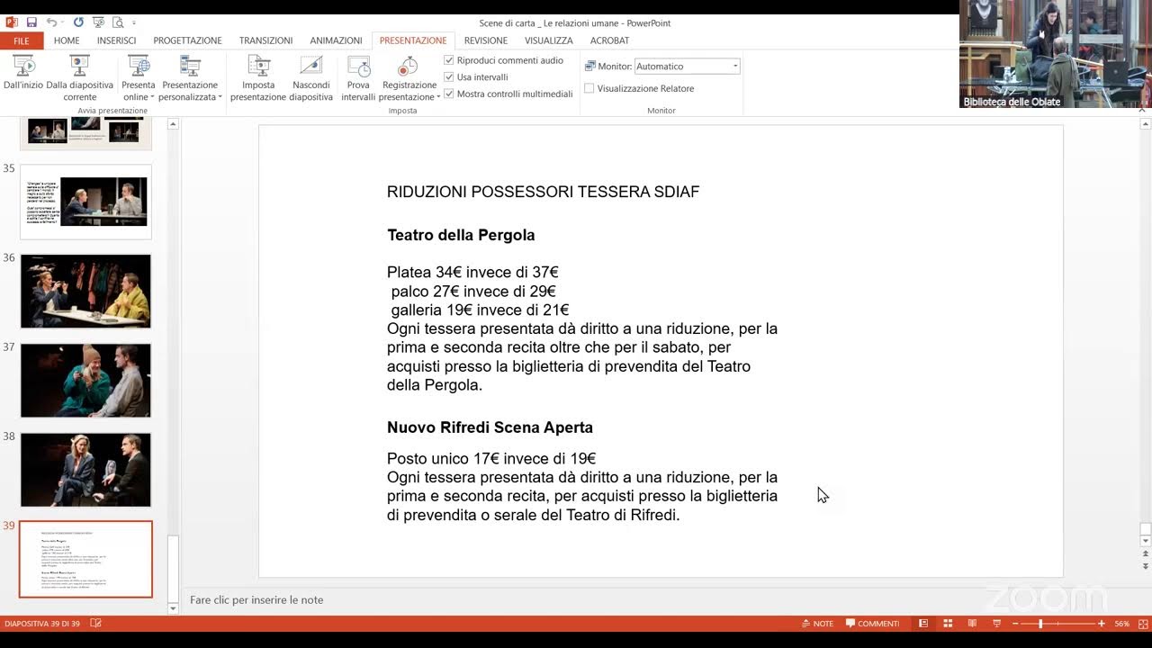1152x648 pixels.
Task: Uncheck Riproduci commenti audio
Action: (x=449, y=60)
